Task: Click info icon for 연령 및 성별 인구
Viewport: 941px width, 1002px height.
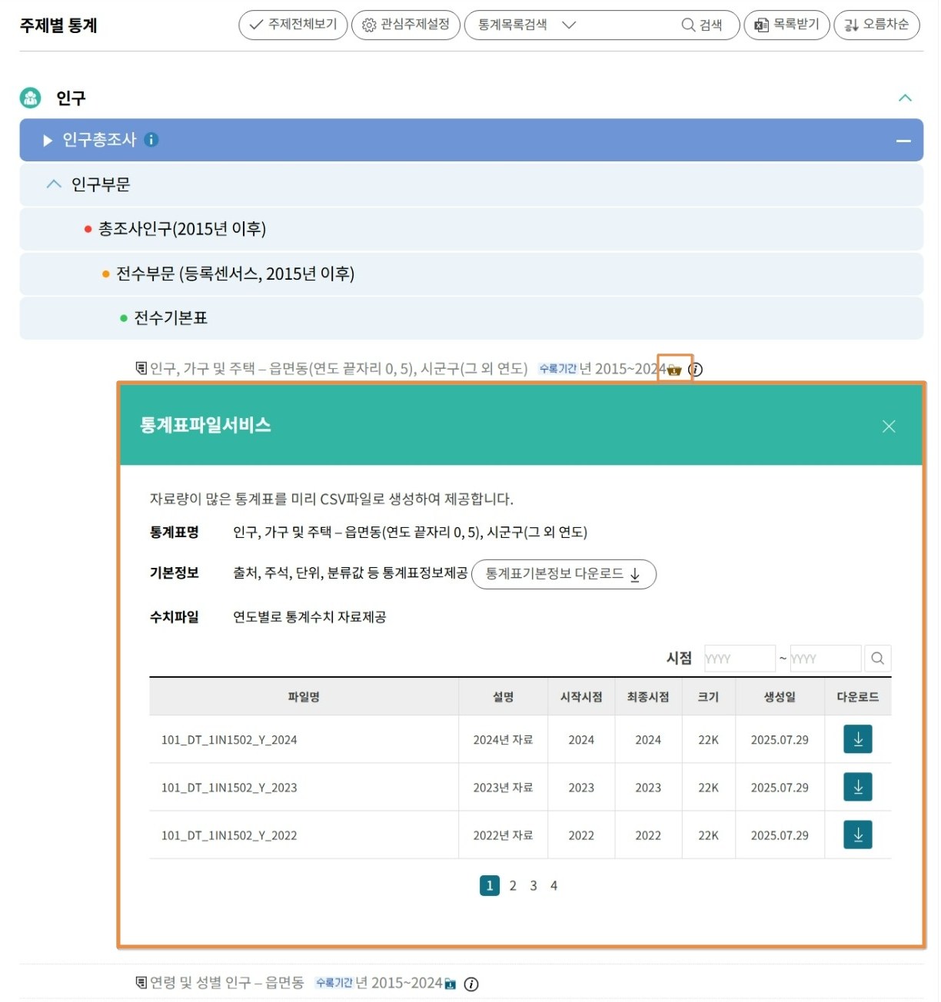Action: click(471, 984)
